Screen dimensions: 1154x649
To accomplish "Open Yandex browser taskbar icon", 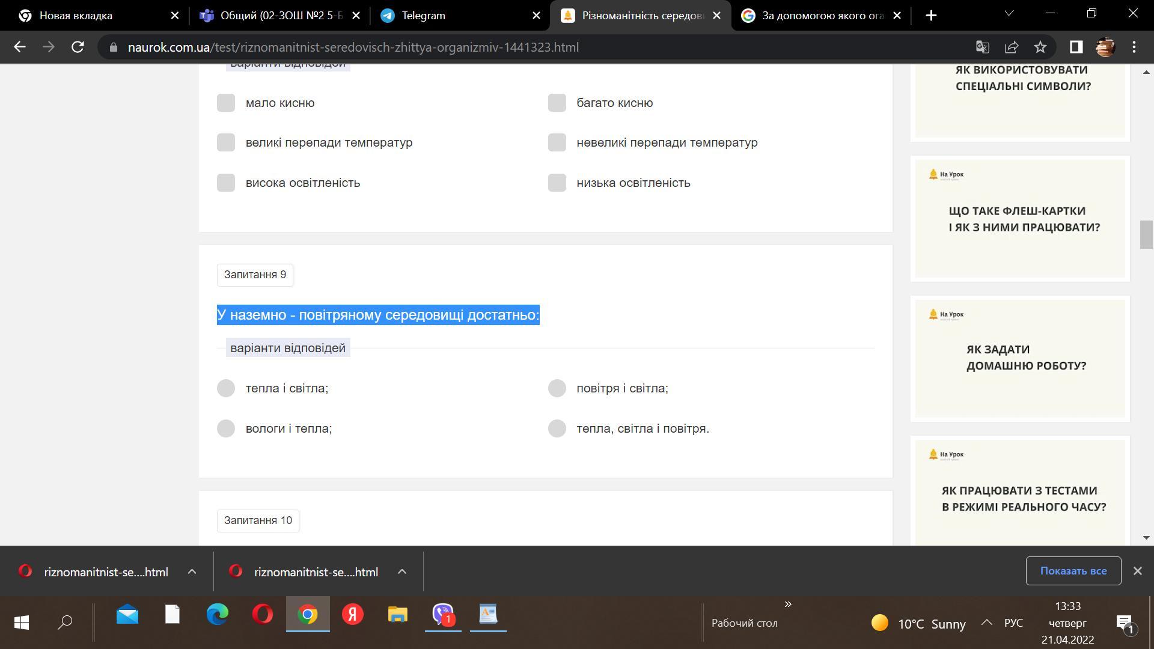I will click(x=353, y=614).
